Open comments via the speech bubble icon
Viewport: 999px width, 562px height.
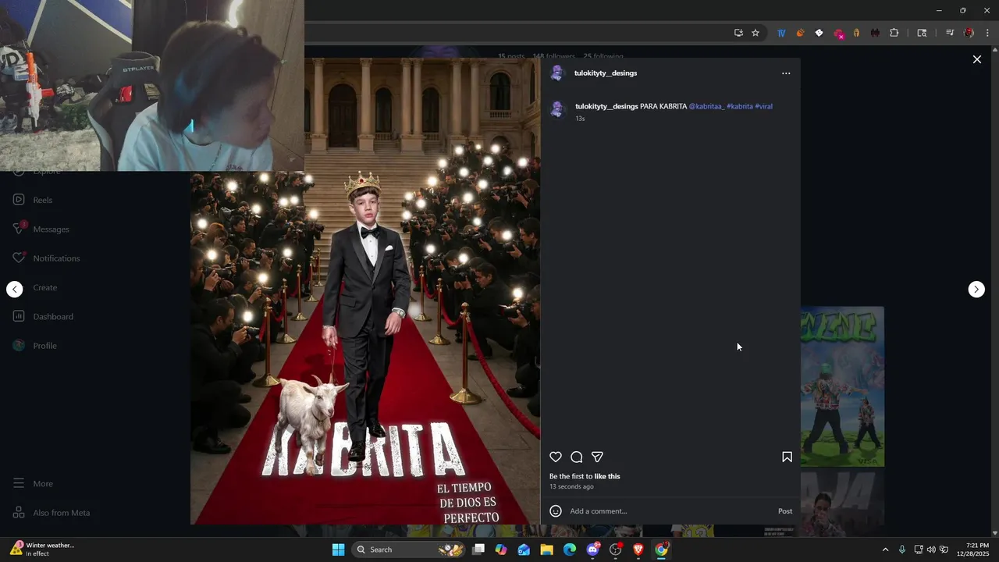577,457
